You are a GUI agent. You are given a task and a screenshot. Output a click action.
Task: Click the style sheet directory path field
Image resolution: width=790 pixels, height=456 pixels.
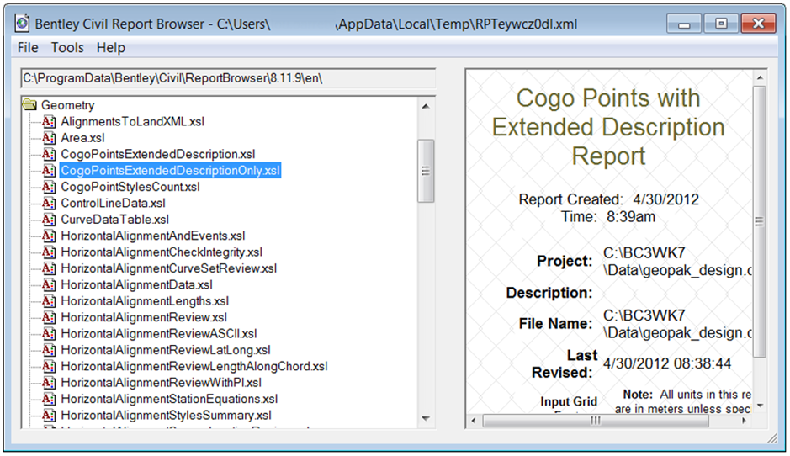pyautogui.click(x=228, y=78)
